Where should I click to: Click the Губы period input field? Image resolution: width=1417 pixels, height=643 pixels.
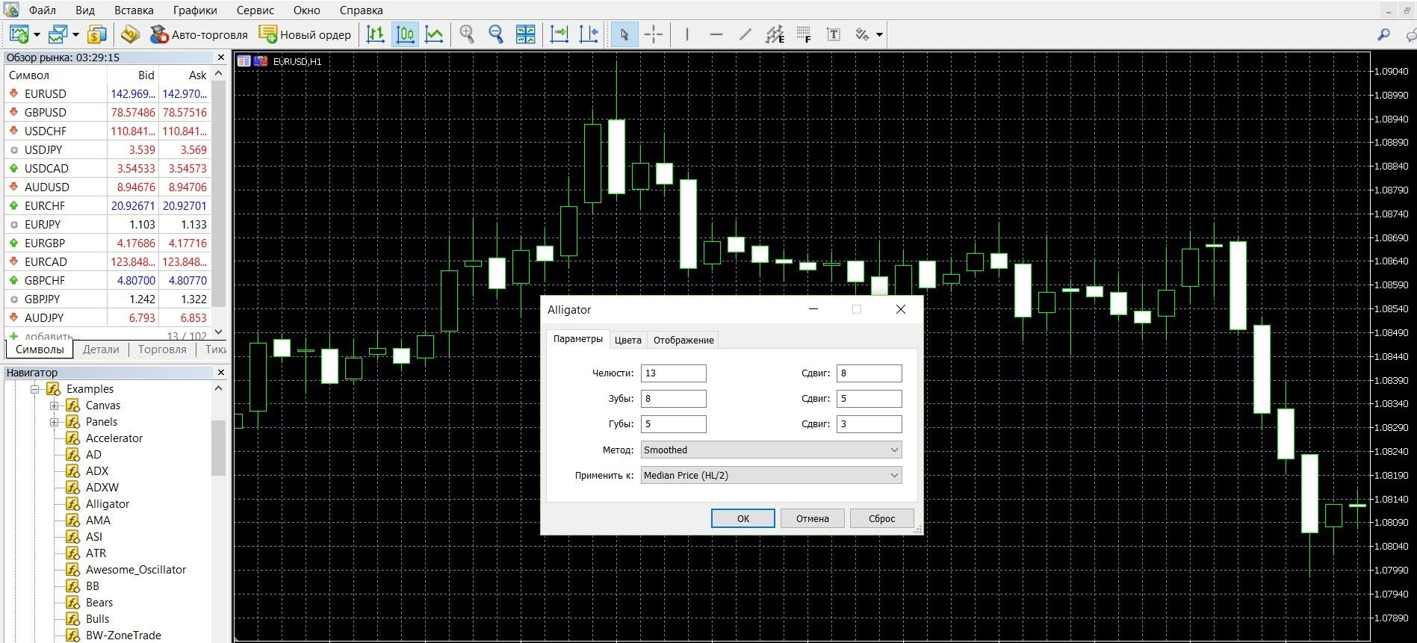coord(673,424)
